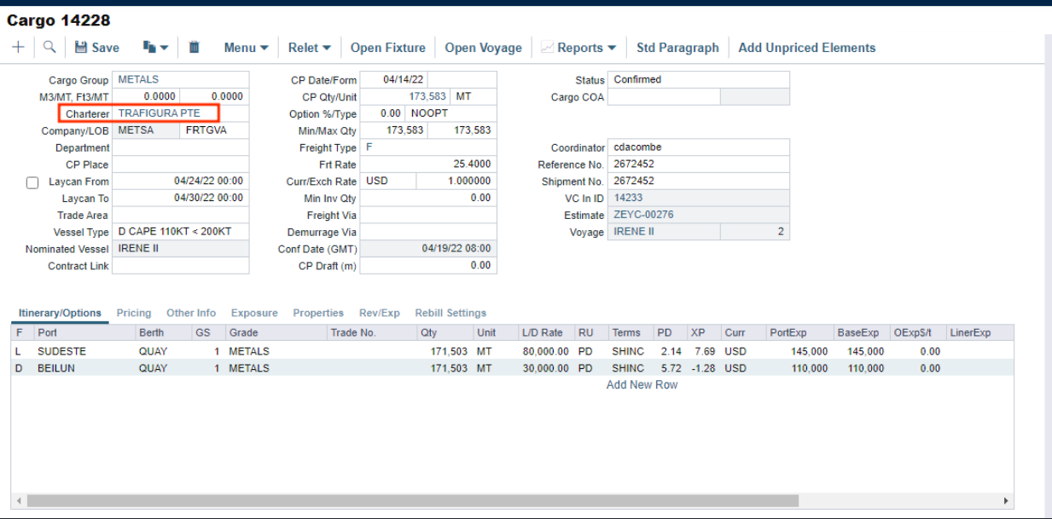Open the Relet dropdown menu
Viewport: 1052px width, 519px height.
[x=309, y=48]
